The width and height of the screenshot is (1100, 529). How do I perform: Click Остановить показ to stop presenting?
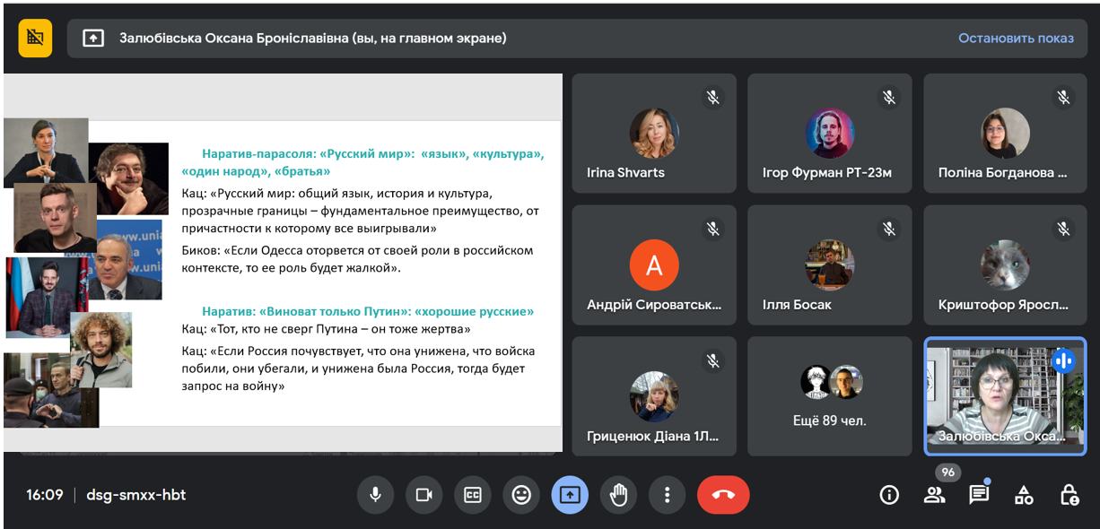[1016, 39]
